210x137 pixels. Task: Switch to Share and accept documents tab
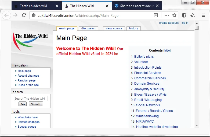137,6
